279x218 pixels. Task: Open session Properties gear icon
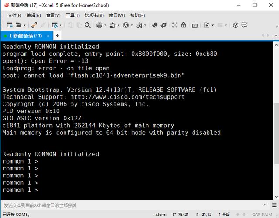(x=55, y=25)
